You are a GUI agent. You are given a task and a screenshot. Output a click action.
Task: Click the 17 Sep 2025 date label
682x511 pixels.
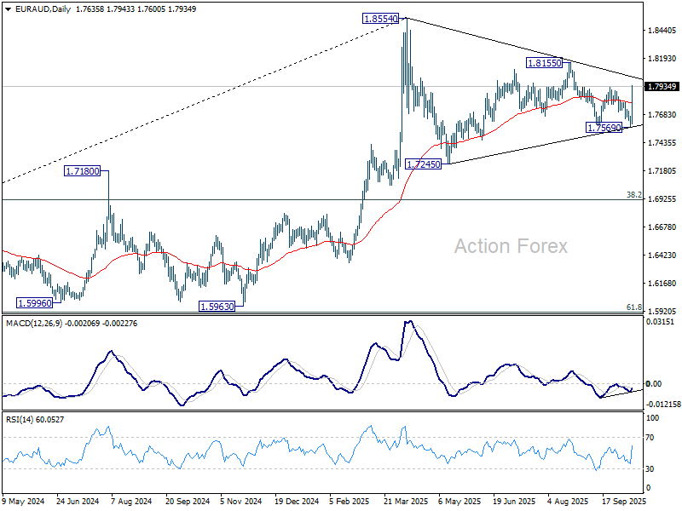click(x=624, y=501)
